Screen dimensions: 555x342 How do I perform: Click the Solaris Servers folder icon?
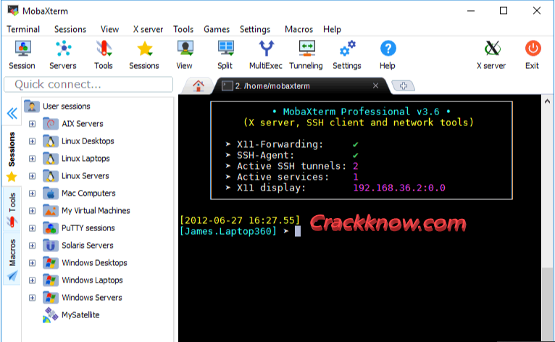pyautogui.click(x=50, y=246)
